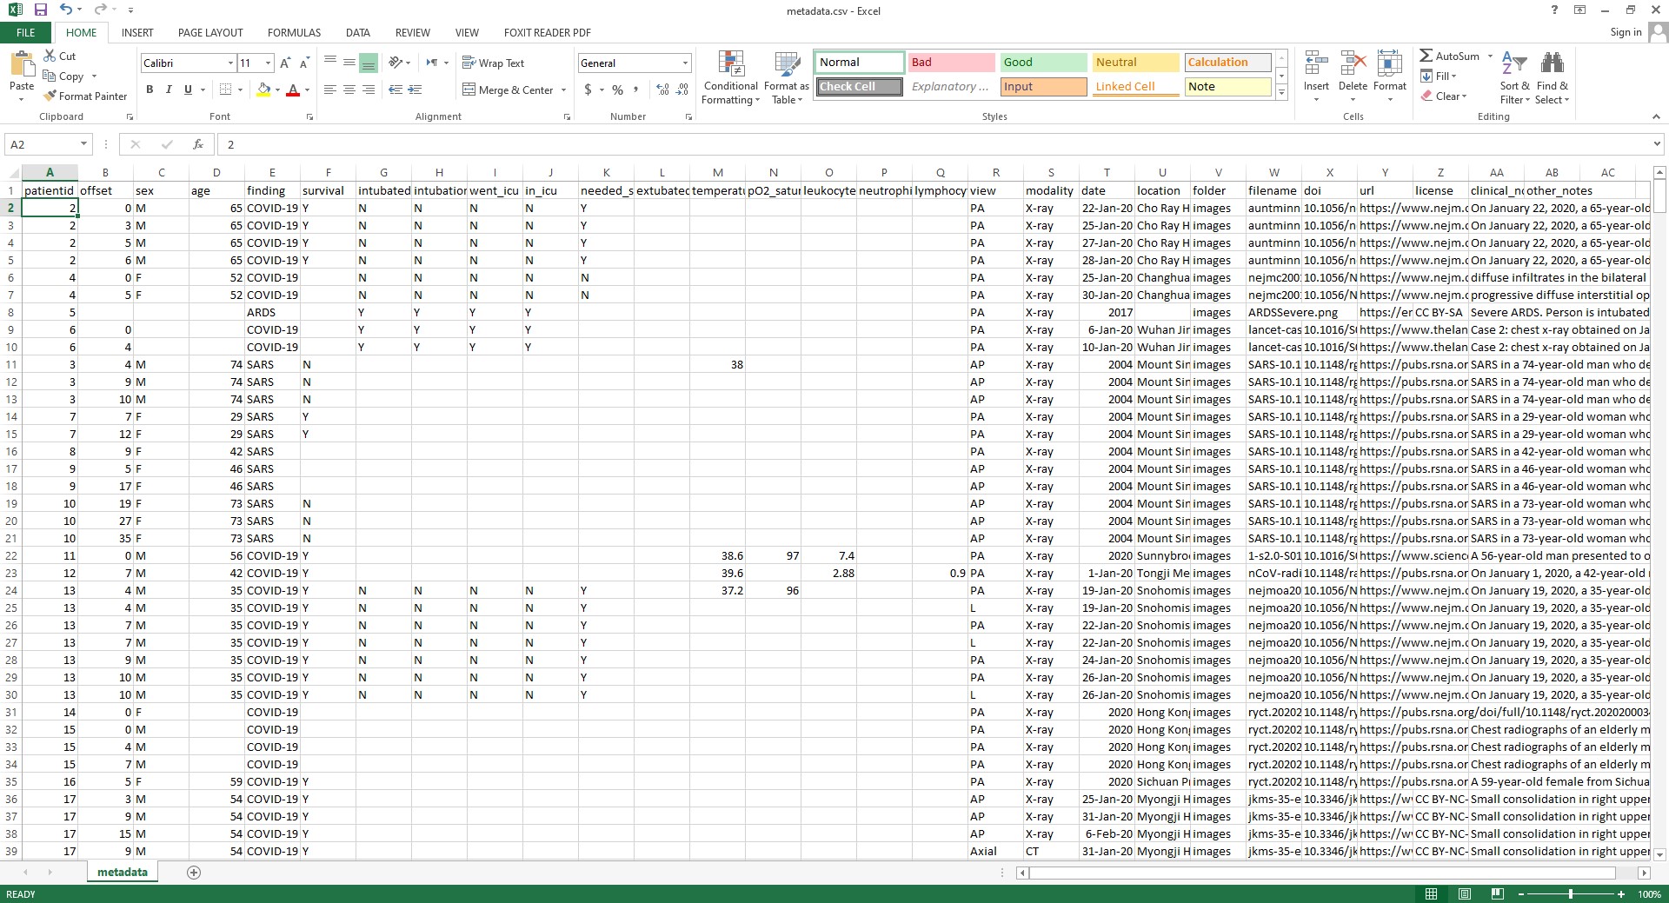Open the font name dropdown Calibri
This screenshot has width=1669, height=903.
[x=230, y=63]
